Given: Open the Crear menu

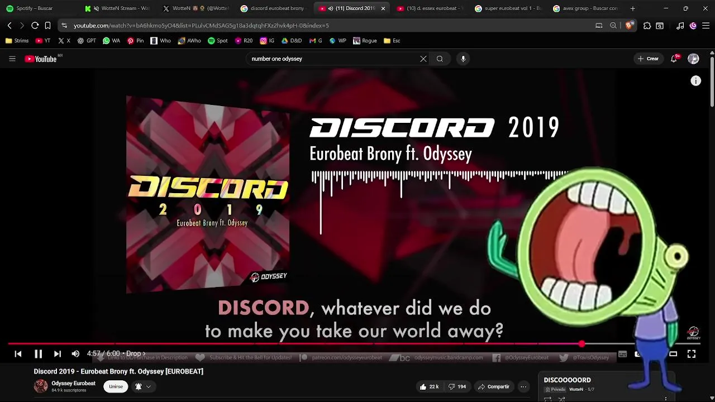Looking at the screenshot, I should click(x=649, y=59).
